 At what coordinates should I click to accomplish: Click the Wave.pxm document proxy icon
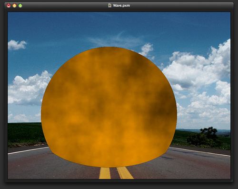(x=109, y=6)
